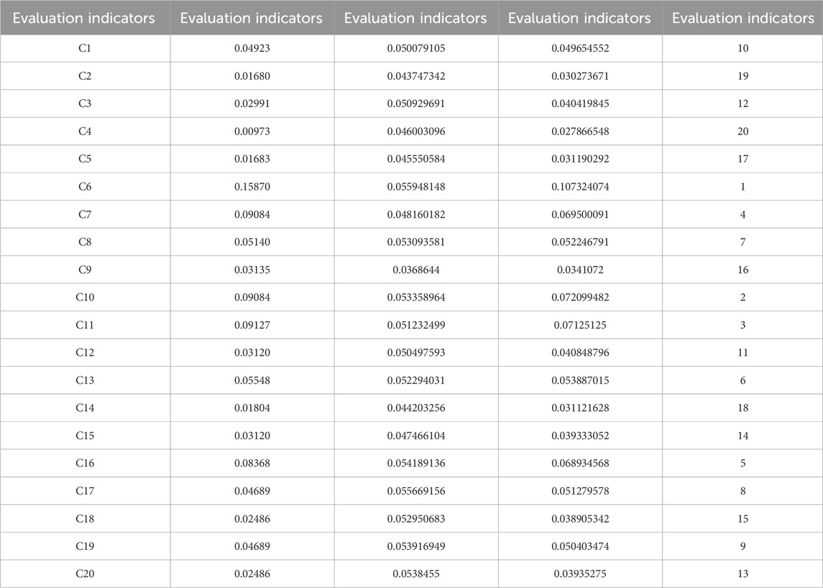
Task: Click the value 0.054189136
Action: (415, 464)
